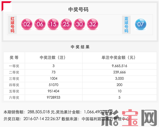
Task: Select the red ball numbered 25
Action: point(66,24)
